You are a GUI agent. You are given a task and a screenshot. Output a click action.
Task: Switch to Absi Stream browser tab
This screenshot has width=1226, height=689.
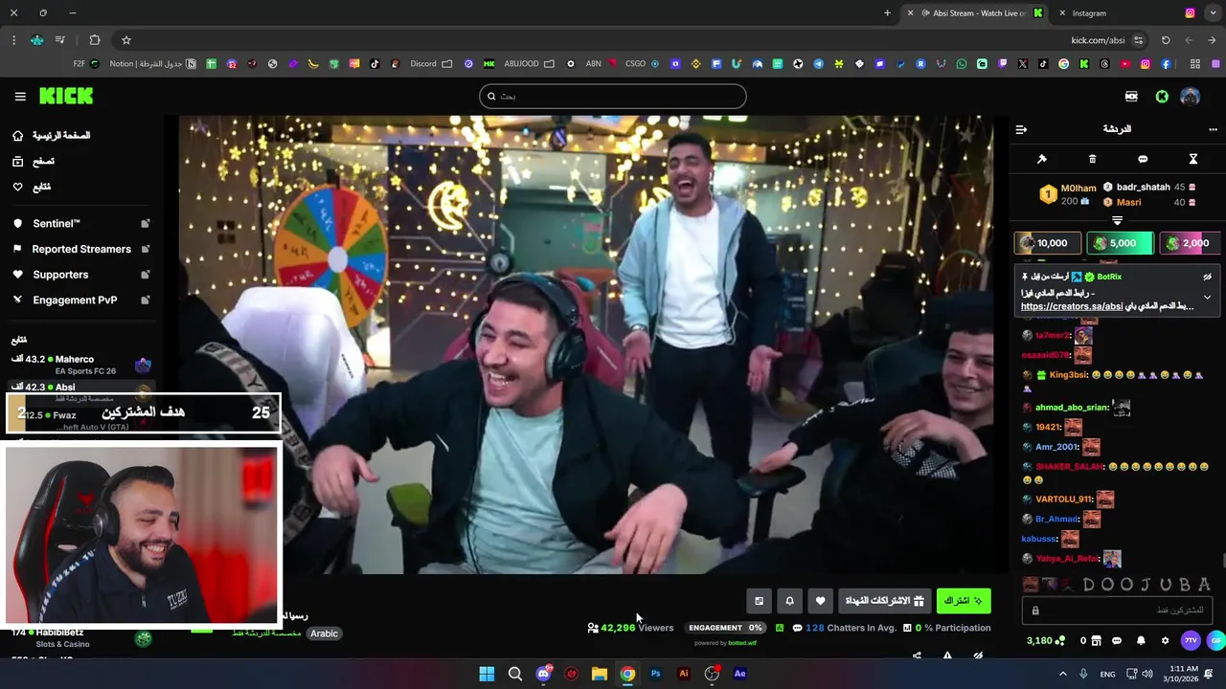979,13
